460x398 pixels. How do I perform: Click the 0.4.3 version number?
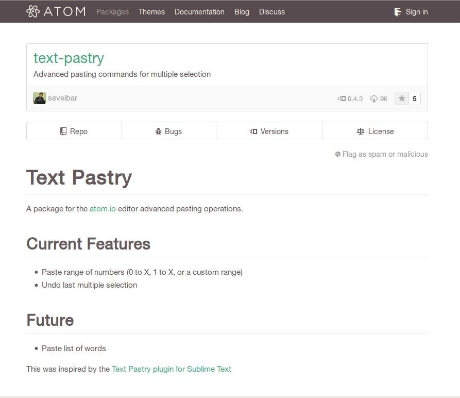point(355,98)
